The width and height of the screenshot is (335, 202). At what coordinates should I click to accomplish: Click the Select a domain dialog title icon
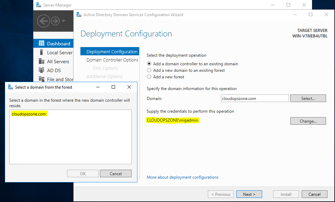tap(10, 87)
